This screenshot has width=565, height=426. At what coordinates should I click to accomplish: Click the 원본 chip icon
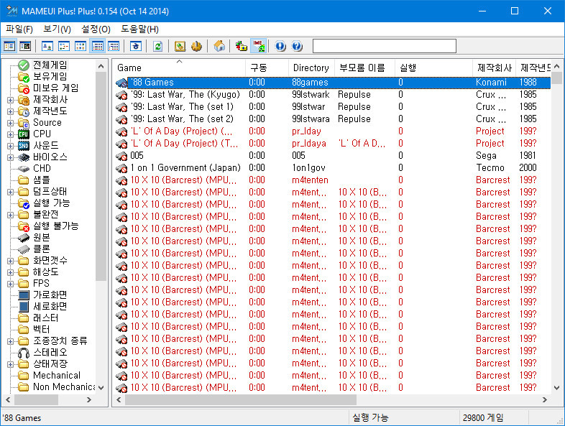[24, 238]
